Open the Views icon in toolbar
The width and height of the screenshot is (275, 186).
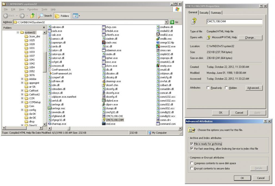pyautogui.click(x=76, y=16)
